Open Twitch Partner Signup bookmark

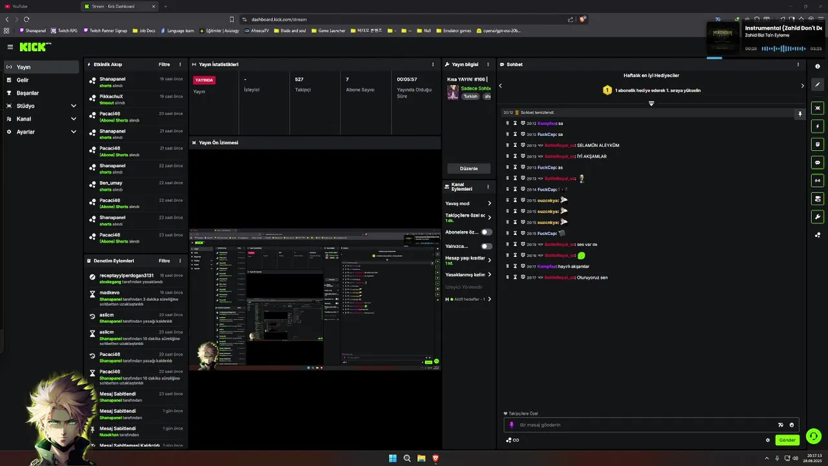[x=105, y=30]
